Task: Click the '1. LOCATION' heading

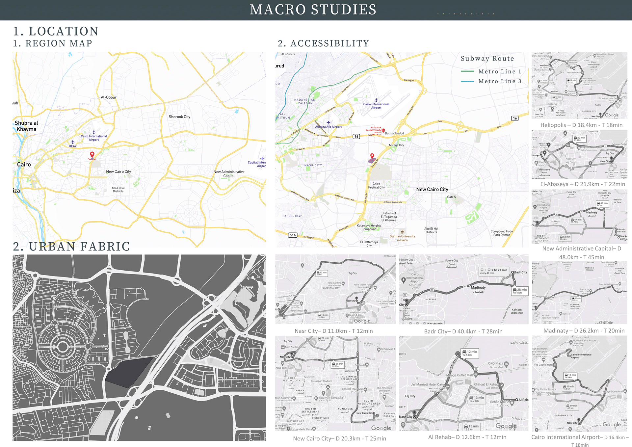Action: [56, 31]
